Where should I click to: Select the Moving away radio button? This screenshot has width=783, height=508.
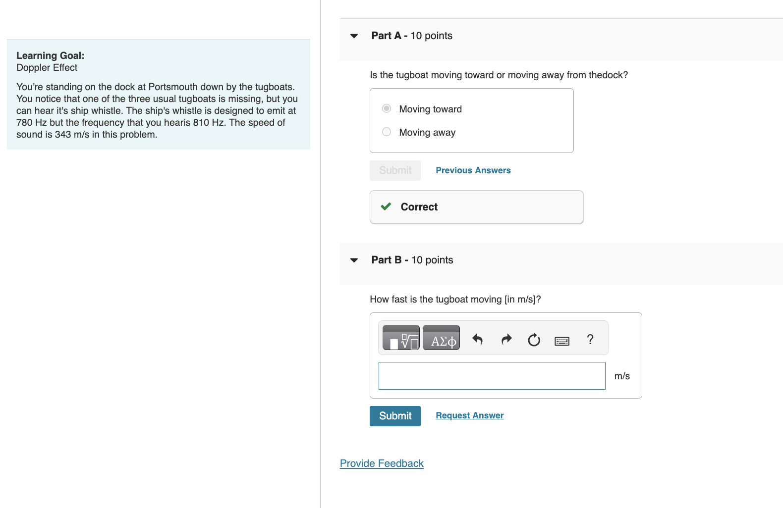386,132
